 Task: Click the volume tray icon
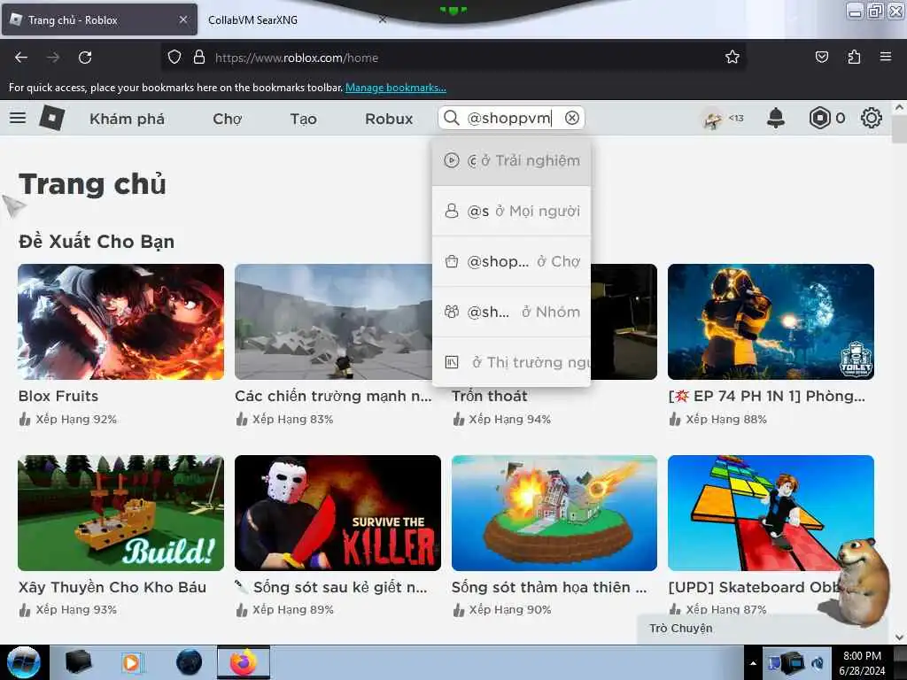[x=818, y=663]
